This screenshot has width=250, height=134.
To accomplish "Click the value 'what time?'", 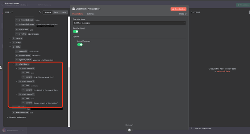I will tap(36, 56).
